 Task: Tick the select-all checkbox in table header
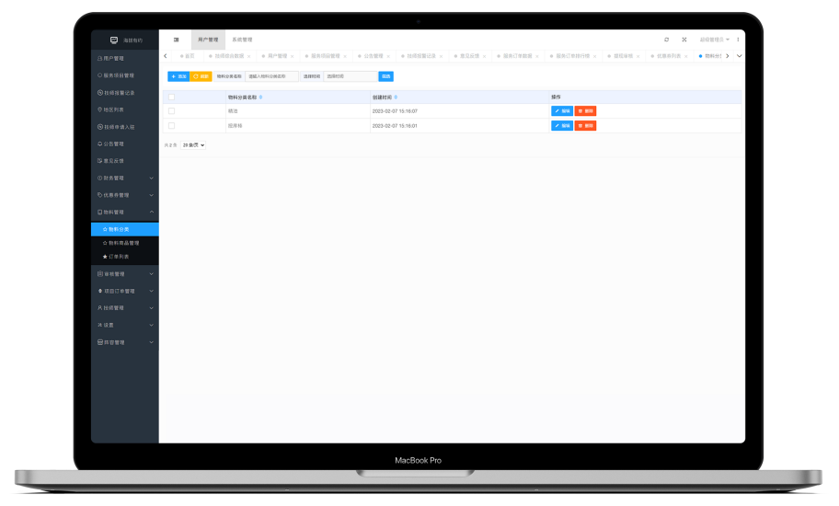[171, 97]
